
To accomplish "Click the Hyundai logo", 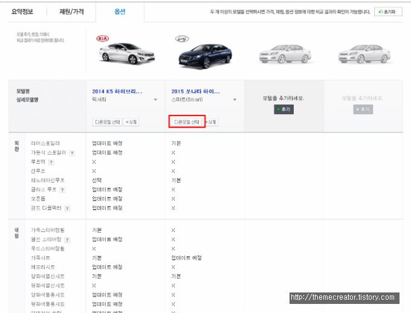I will click(182, 39).
